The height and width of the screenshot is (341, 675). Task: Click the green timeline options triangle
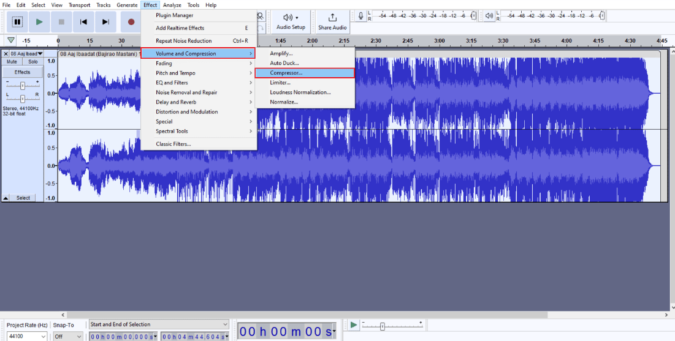click(11, 40)
